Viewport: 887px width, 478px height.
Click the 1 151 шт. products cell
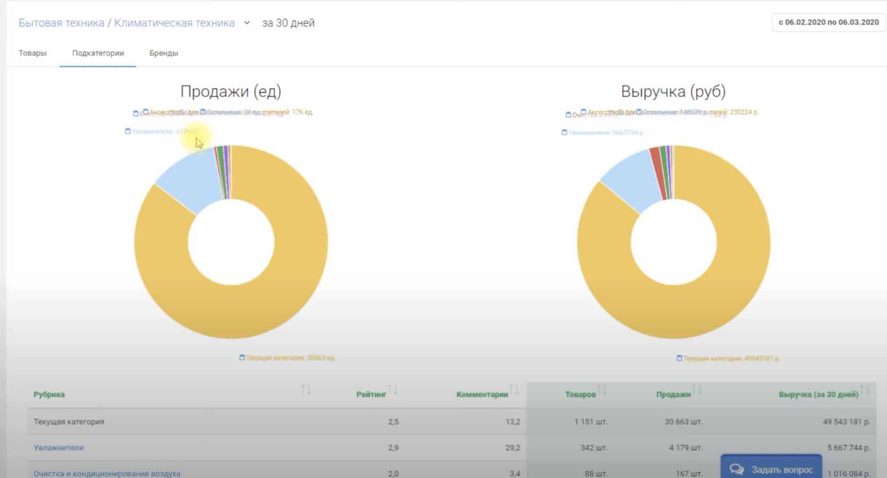pos(591,422)
